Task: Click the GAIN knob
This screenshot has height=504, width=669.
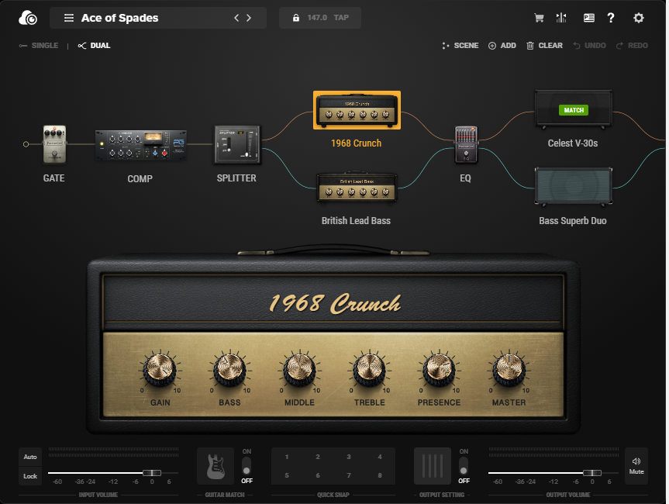Action: (x=160, y=369)
